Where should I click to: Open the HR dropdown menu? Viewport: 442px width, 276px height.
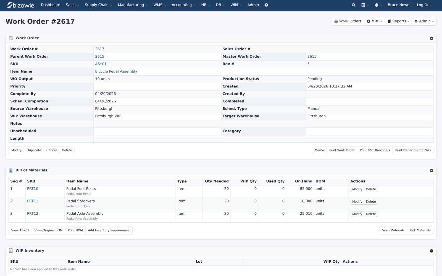pos(206,5)
